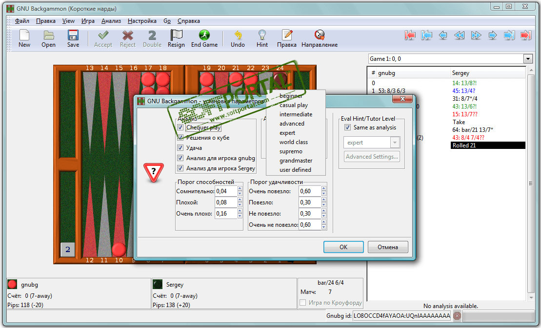Select grandmaster from level list

tap(296, 161)
